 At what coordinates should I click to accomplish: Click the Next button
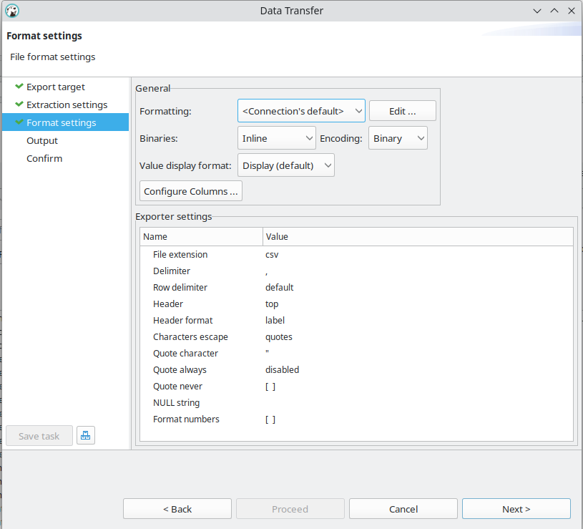516,508
